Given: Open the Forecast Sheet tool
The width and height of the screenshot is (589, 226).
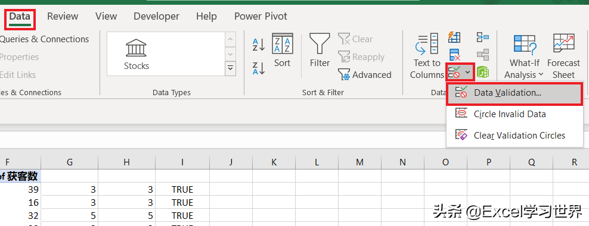Looking at the screenshot, I should pos(563,56).
